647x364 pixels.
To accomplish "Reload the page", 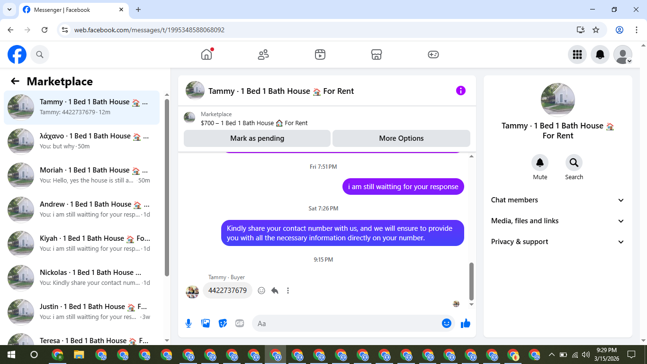I will 45,30.
